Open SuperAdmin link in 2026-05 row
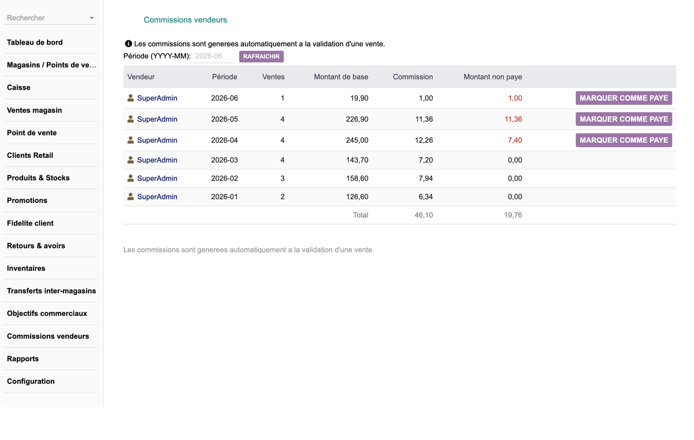The image size is (694, 440). pos(157,119)
